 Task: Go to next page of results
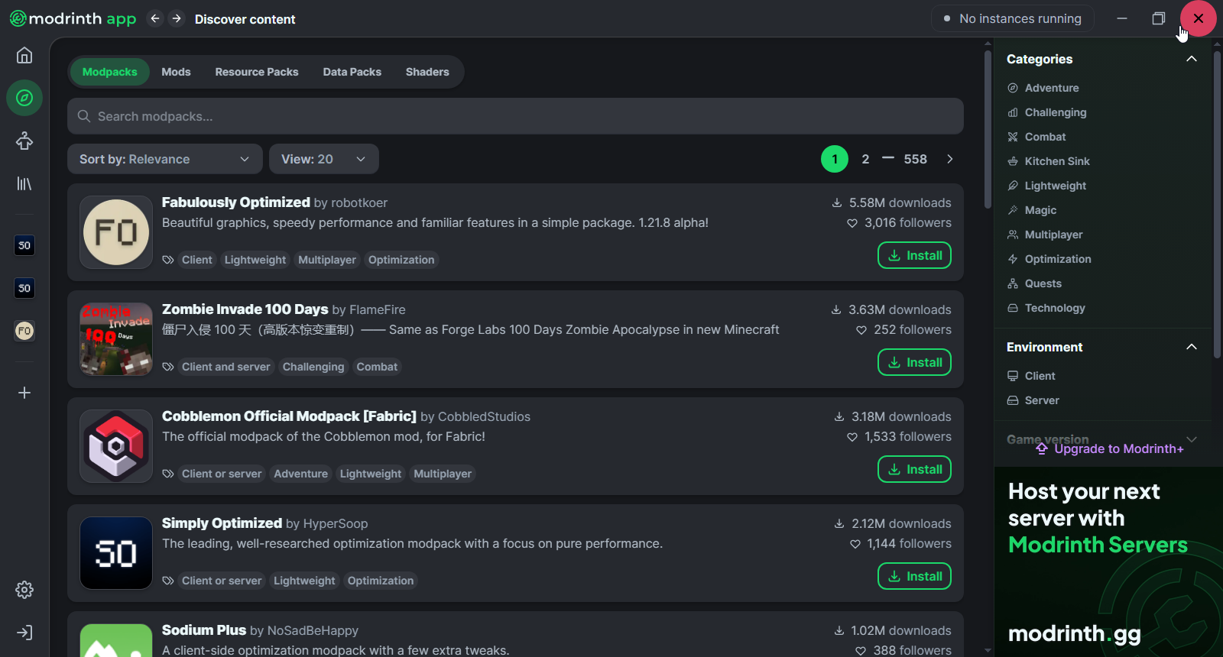click(950, 159)
